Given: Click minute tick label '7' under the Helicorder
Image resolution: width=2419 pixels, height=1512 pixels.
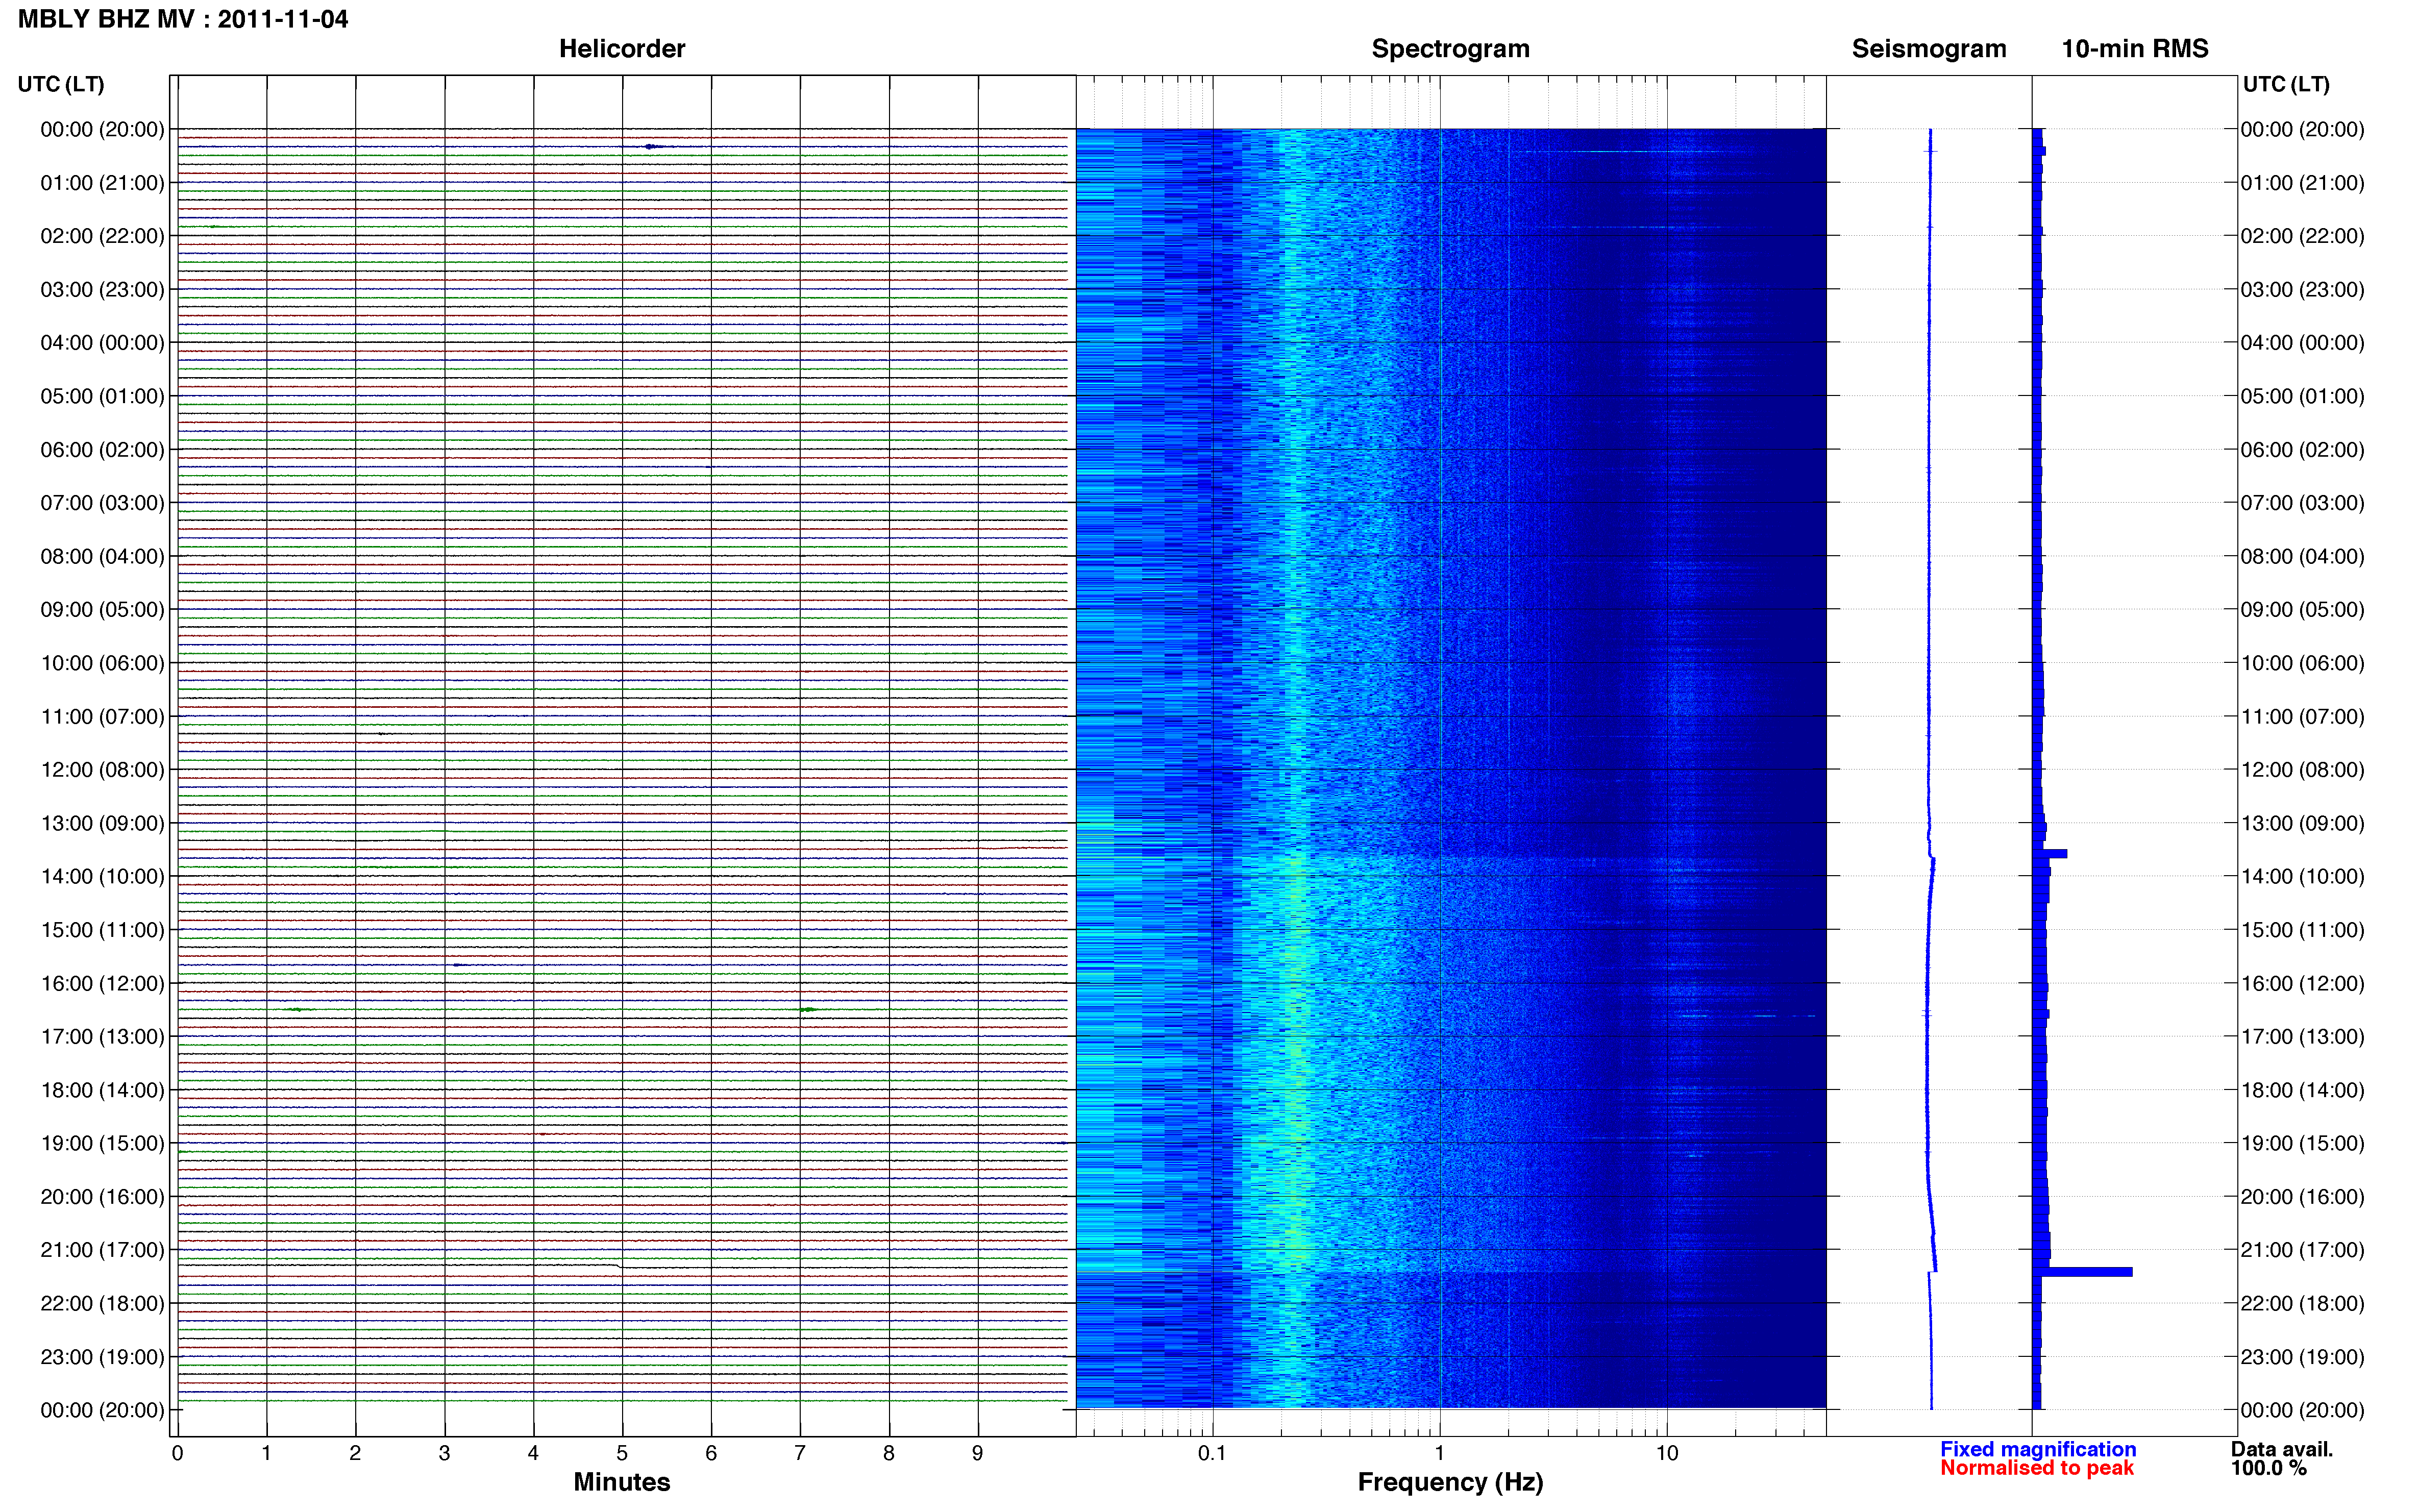Looking at the screenshot, I should click(800, 1453).
